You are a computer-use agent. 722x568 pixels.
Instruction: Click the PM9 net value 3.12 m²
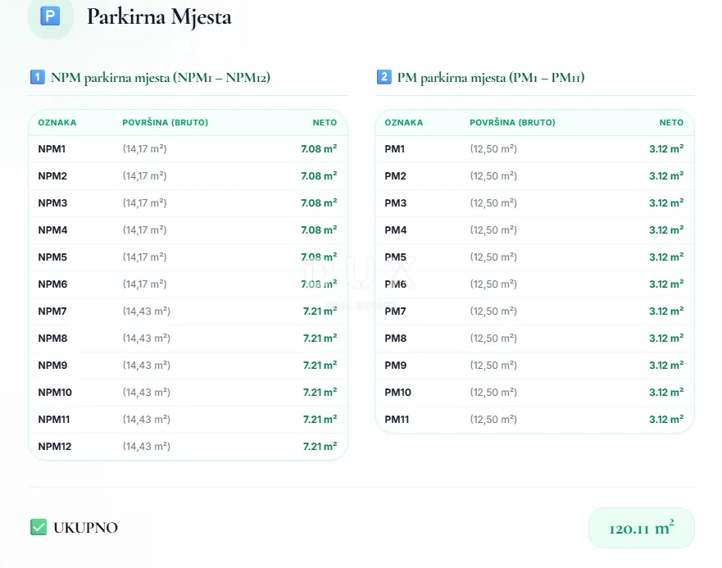[666, 366]
